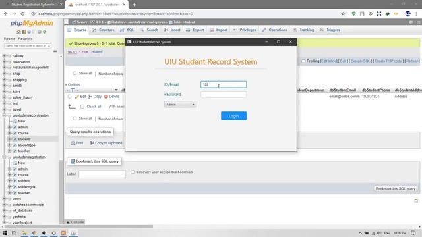Expand the travel database node
Viewport: 422px width, 237px height.
pos(4,110)
